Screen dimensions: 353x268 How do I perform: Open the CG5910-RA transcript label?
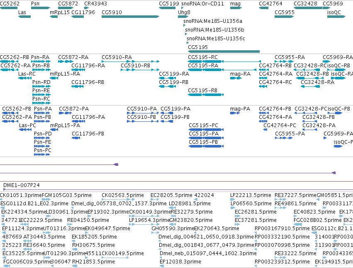(x=117, y=57)
